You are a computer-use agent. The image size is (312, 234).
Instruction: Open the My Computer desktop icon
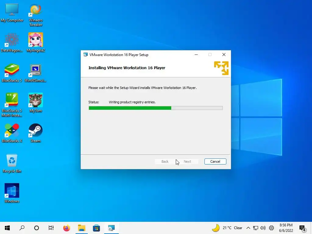point(12,13)
